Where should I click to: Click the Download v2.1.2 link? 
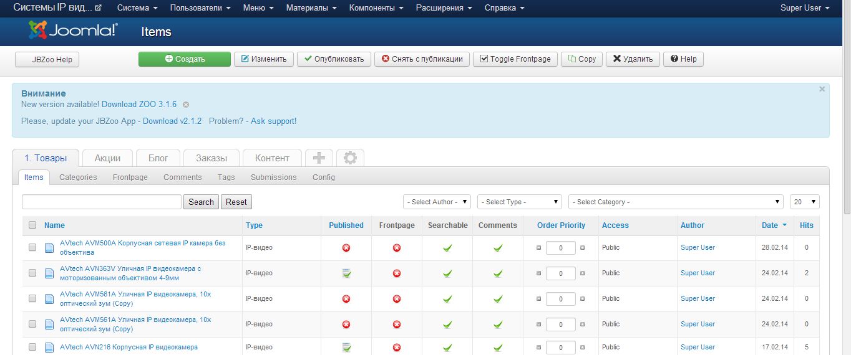pyautogui.click(x=172, y=121)
